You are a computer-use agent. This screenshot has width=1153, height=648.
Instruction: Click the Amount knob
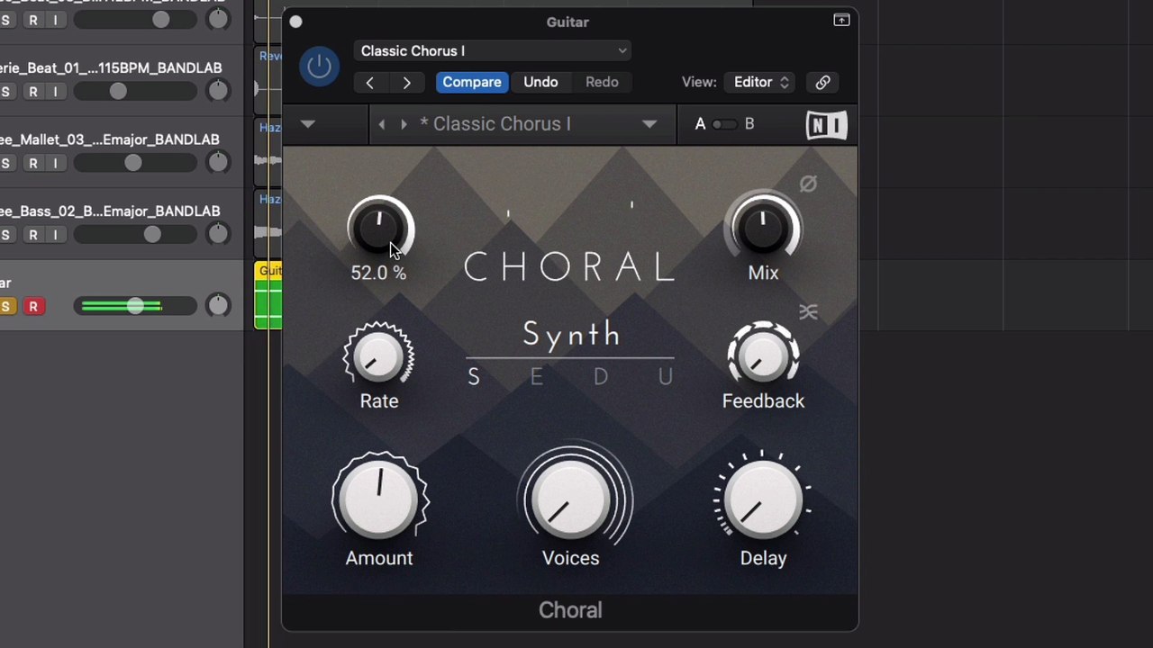[x=379, y=499]
